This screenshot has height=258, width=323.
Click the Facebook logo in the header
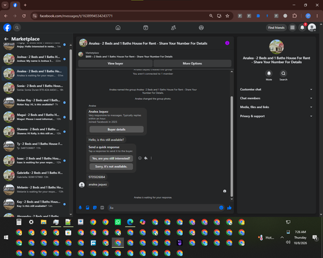pyautogui.click(x=7, y=28)
